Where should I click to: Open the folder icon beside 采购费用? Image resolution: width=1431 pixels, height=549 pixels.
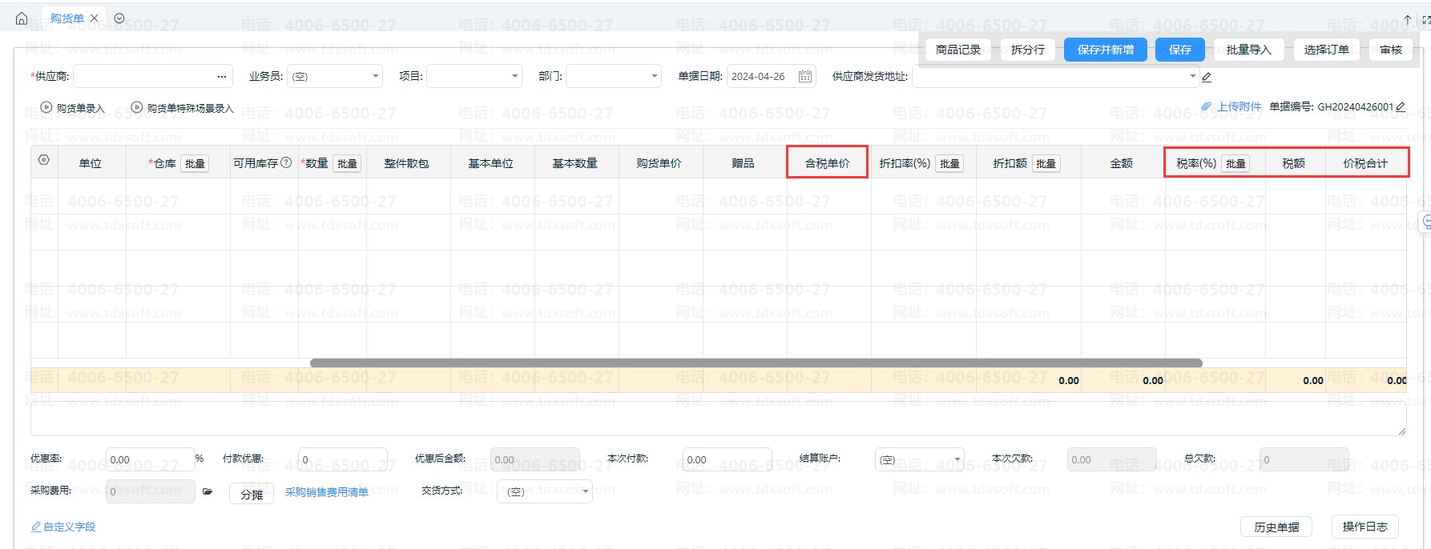pos(208,491)
